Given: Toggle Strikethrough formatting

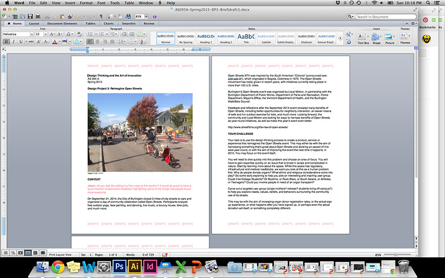Looking at the screenshot, I should pos(31,41).
